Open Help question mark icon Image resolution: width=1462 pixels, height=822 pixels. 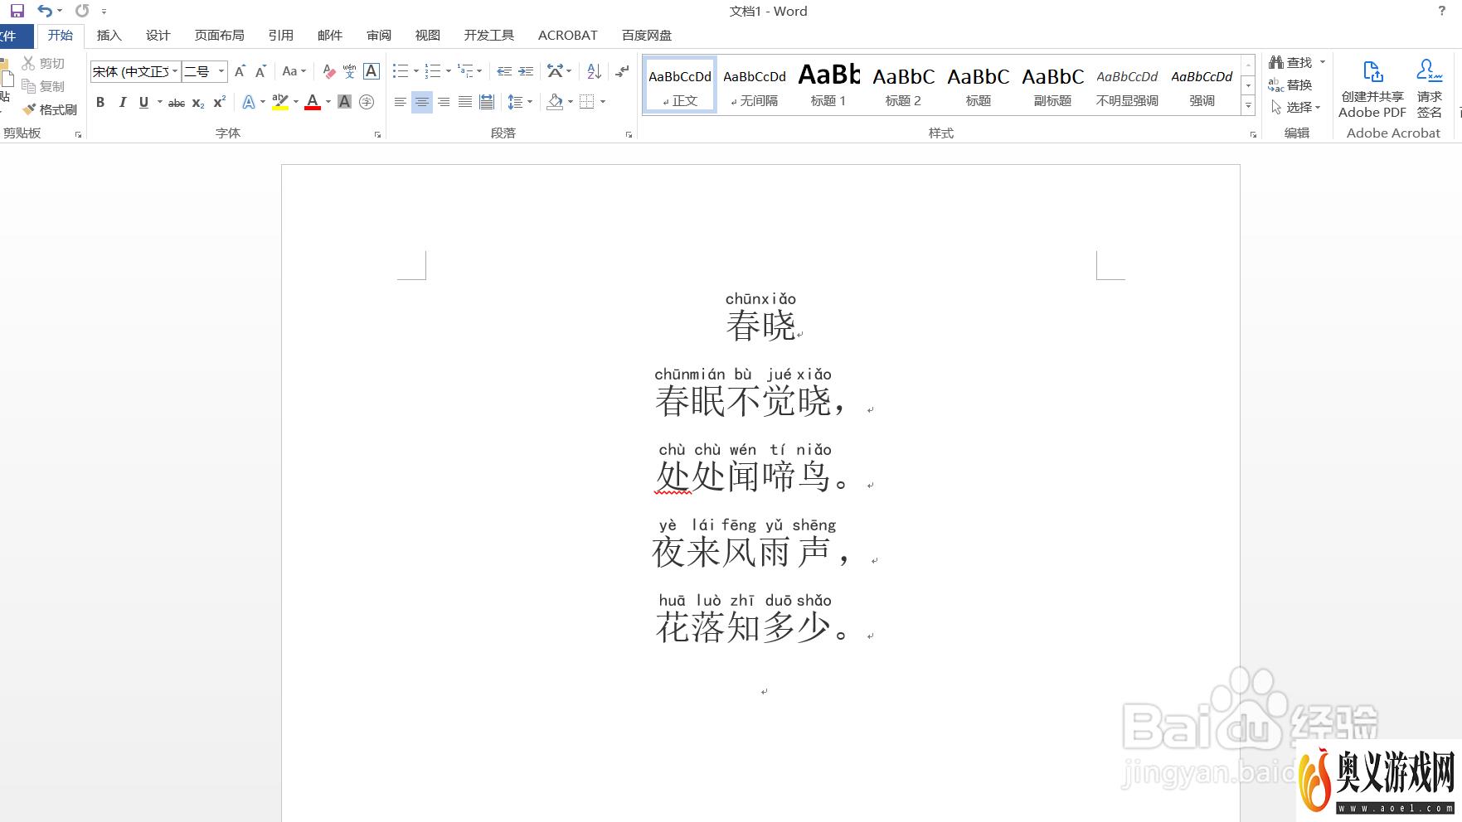(1441, 11)
